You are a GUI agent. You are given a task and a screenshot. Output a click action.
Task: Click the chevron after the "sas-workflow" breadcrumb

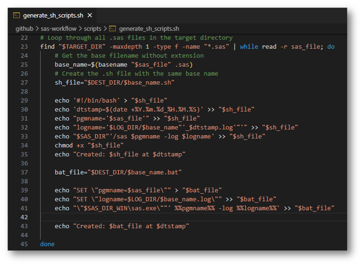click(80, 28)
